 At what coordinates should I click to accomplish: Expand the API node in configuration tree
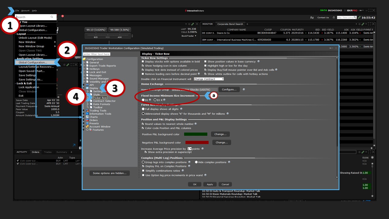(84, 85)
